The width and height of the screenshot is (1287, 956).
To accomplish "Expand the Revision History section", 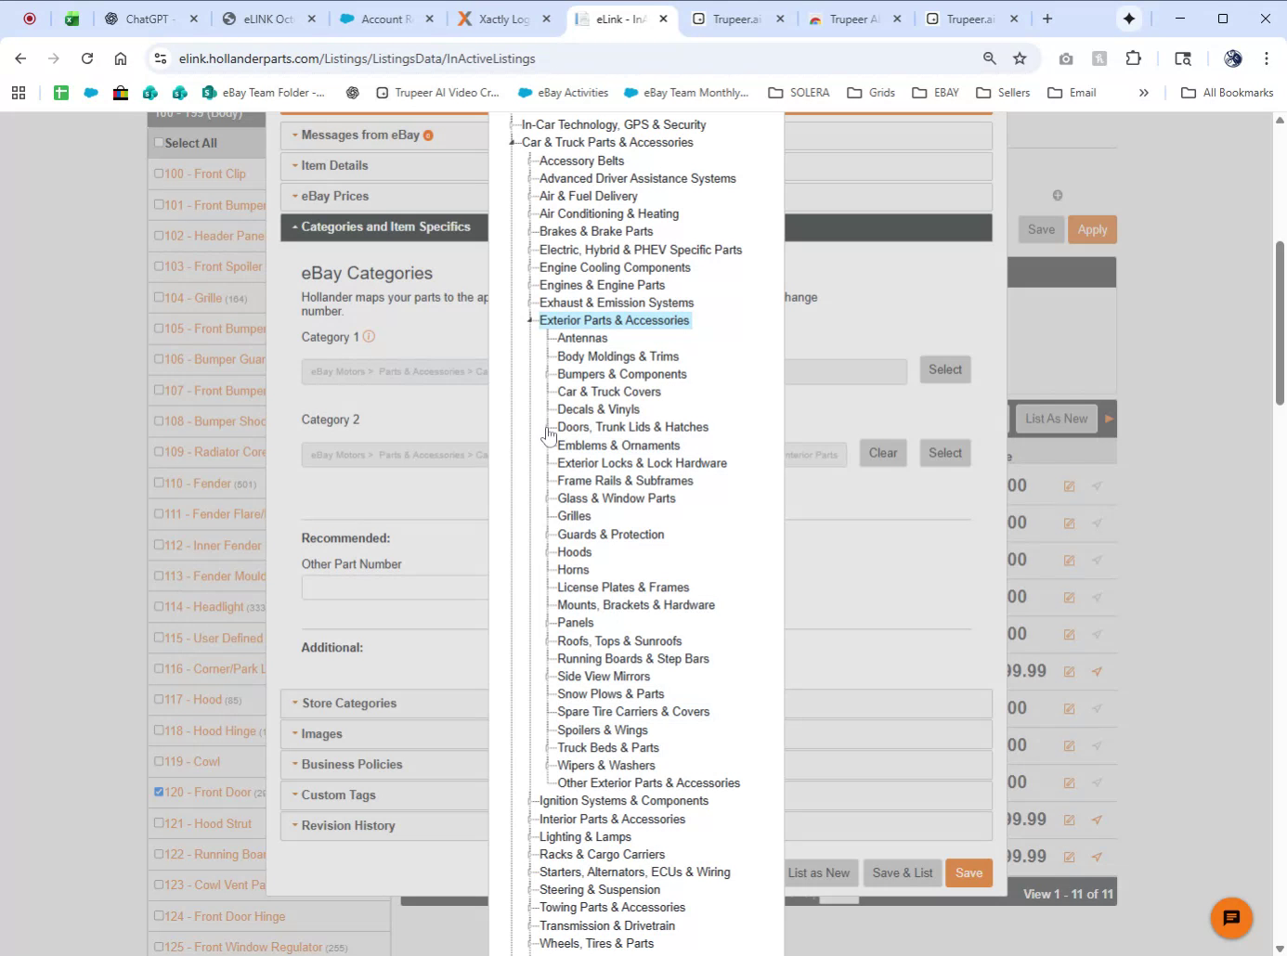I will (384, 826).
